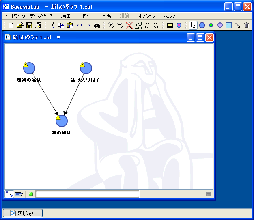Maximize the main BayesiaLab window
Screen dimensions: 254x220
(238, 7)
